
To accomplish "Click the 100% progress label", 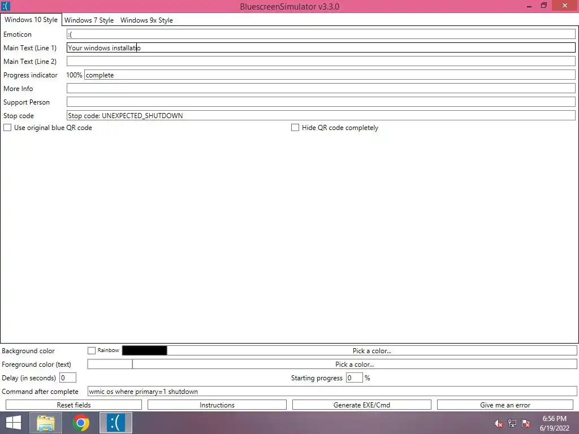I will click(74, 75).
